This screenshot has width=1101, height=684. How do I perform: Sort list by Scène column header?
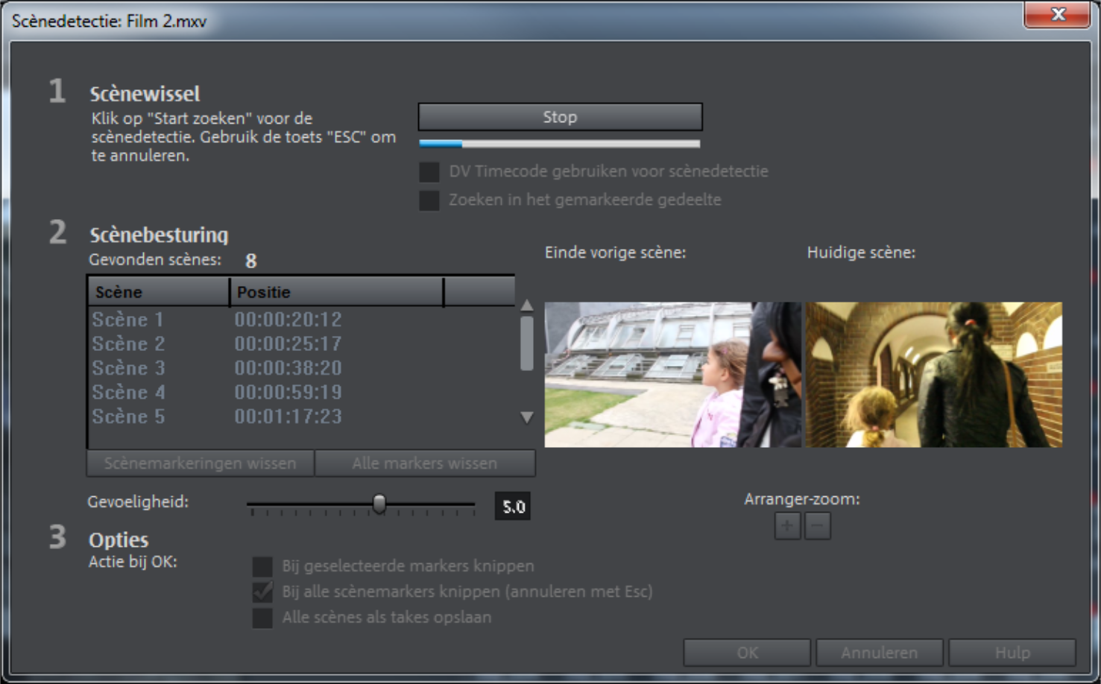pyautogui.click(x=158, y=292)
